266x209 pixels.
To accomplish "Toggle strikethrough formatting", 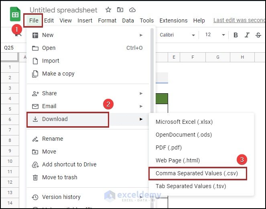I will (258, 35).
